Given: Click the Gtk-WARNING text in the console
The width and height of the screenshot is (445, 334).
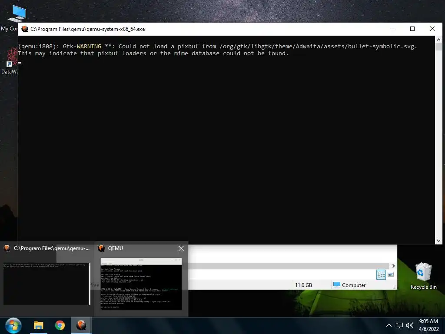Looking at the screenshot, I should tap(82, 46).
